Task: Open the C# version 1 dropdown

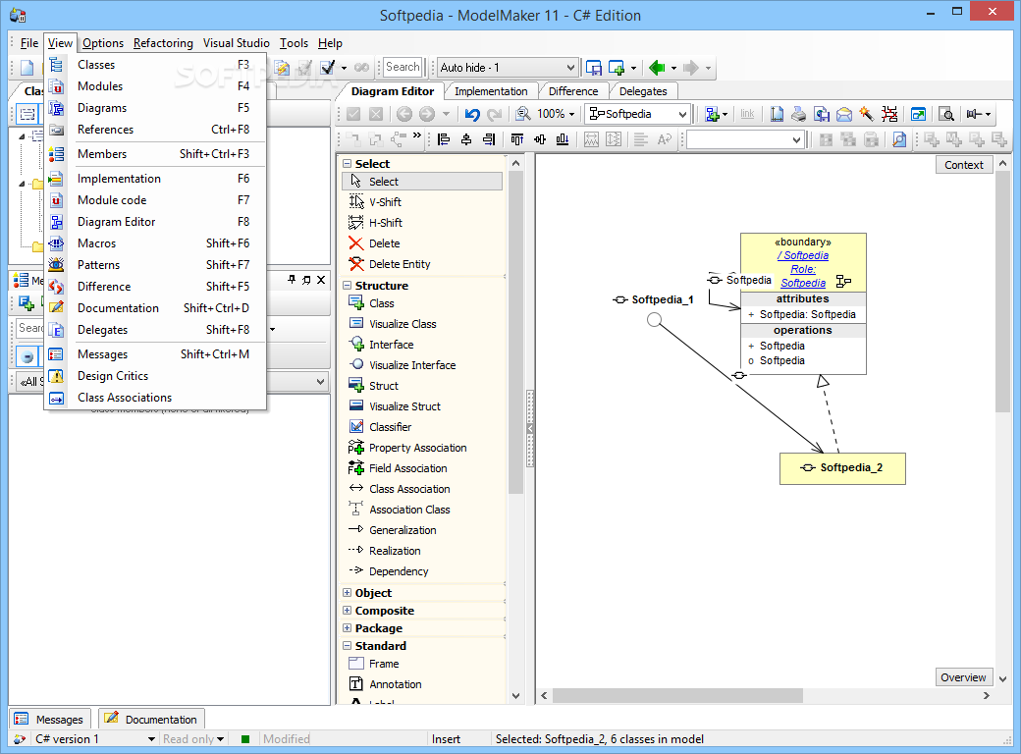Action: click(151, 739)
